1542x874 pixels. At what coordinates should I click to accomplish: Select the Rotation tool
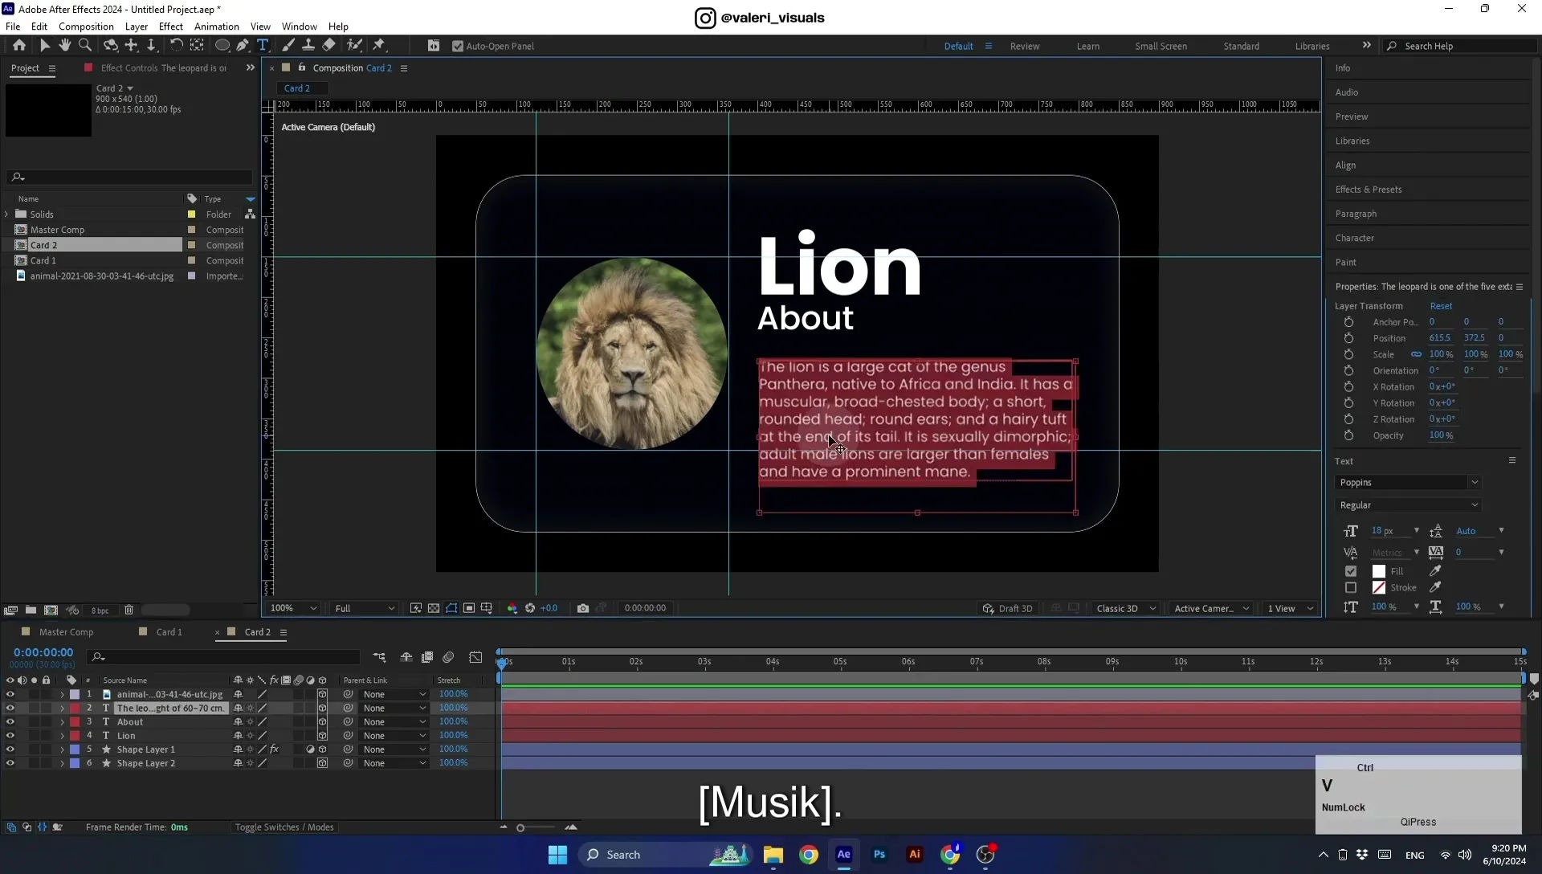(176, 46)
